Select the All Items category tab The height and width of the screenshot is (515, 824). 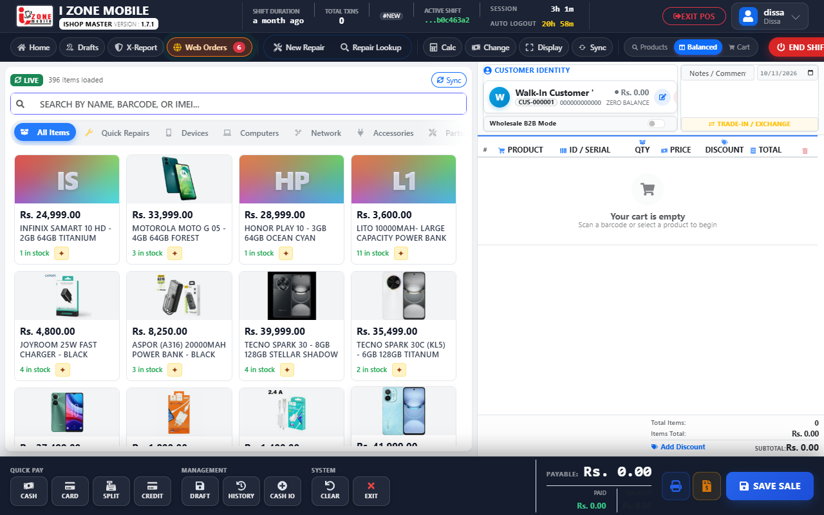(45, 133)
